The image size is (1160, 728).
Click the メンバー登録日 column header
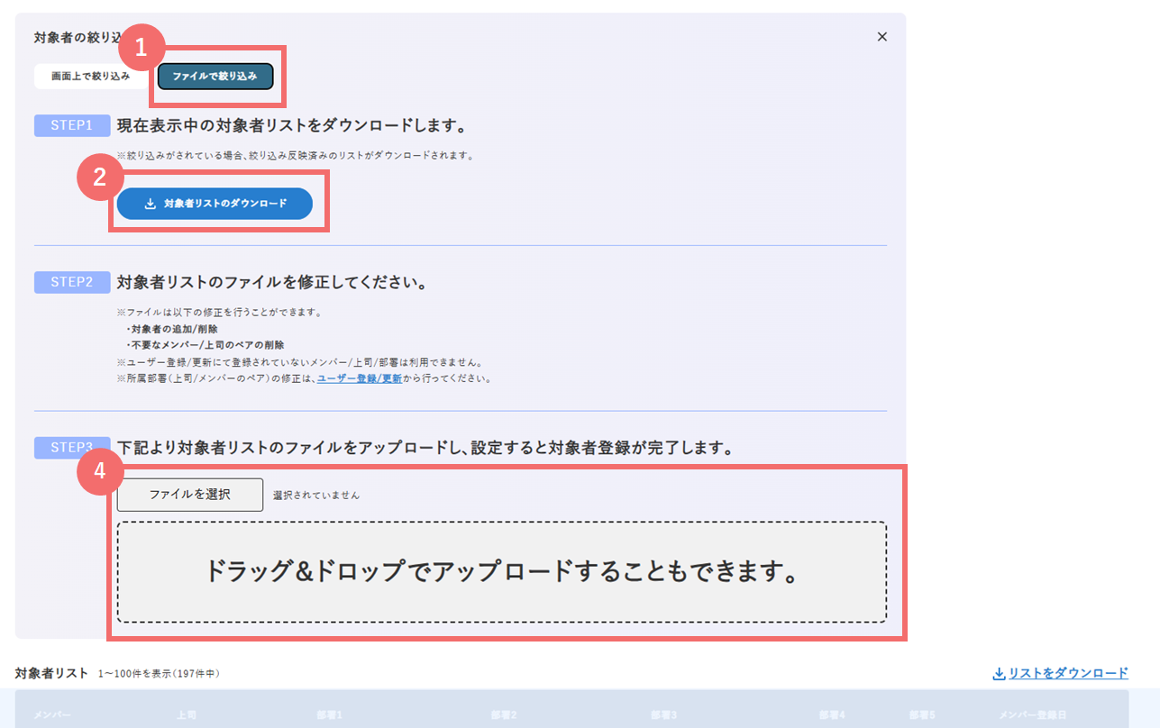pyautogui.click(x=1032, y=714)
